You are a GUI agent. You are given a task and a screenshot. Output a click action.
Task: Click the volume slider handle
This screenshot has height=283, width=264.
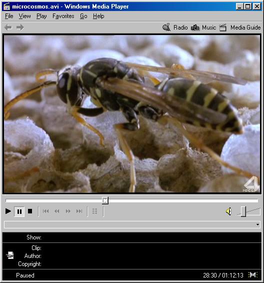click(x=243, y=211)
